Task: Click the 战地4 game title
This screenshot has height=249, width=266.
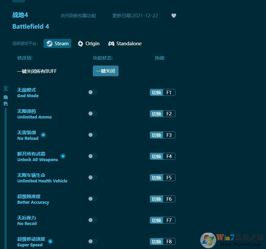Action: 20,15
